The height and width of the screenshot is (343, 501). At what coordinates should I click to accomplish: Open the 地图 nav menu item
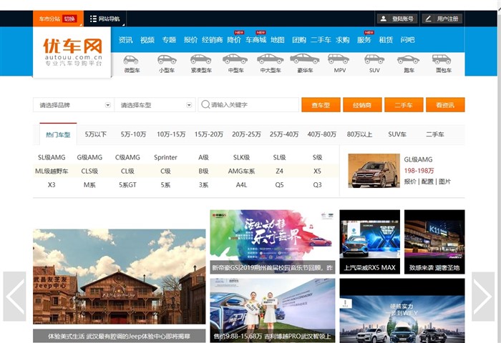click(x=278, y=40)
